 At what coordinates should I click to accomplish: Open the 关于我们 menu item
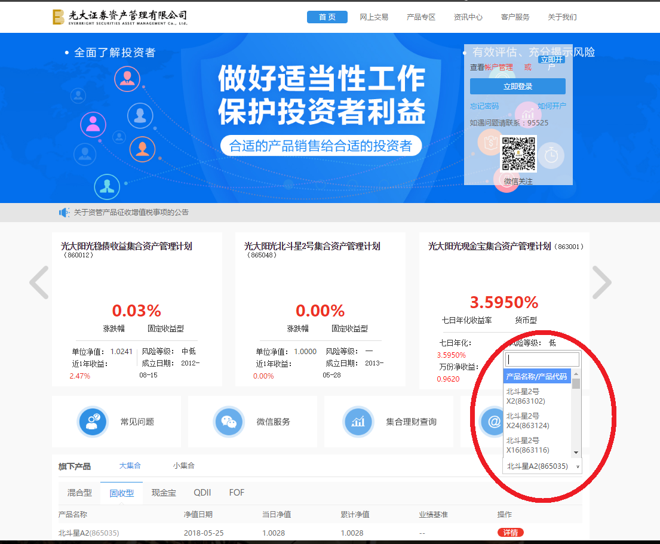coord(563,17)
